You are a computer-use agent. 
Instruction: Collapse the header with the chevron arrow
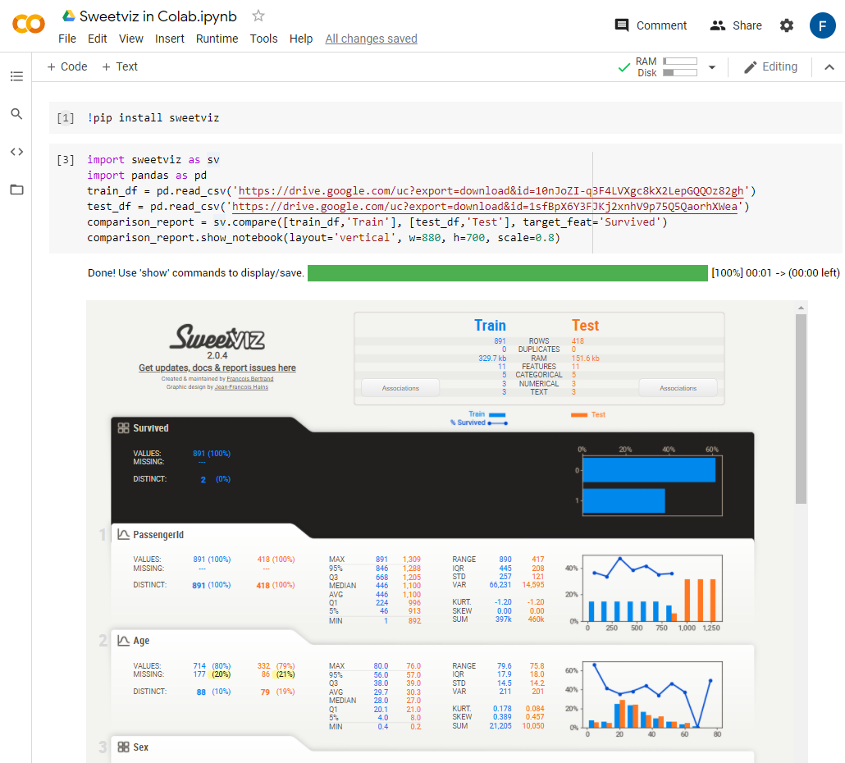829,67
